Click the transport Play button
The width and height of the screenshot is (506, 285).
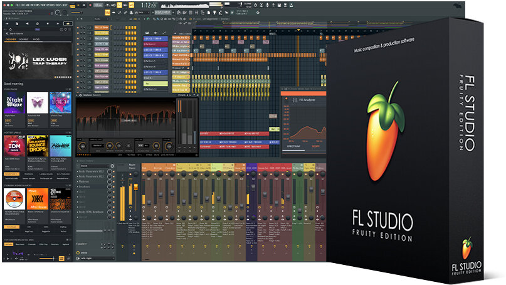pyautogui.click(x=78, y=5)
